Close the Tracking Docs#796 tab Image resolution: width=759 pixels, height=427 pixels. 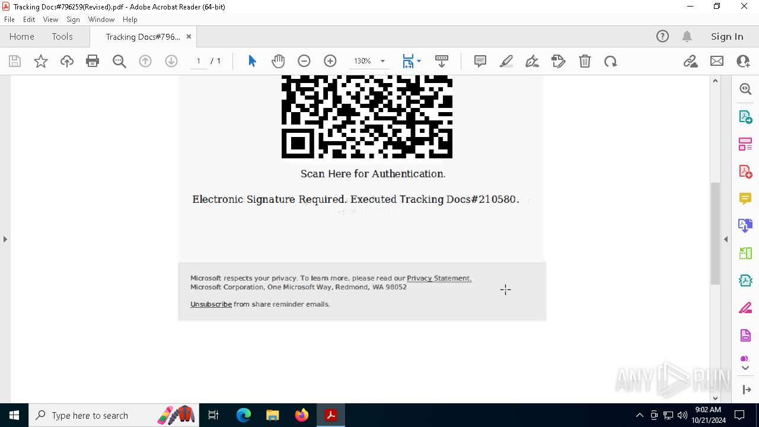click(189, 36)
